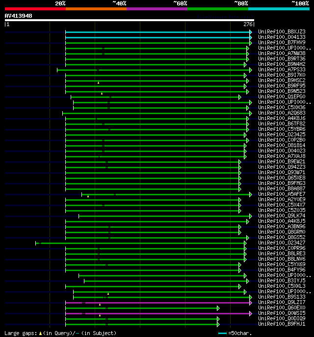
Task: Click the green ~80% legend segment
Action: pos(218,9)
